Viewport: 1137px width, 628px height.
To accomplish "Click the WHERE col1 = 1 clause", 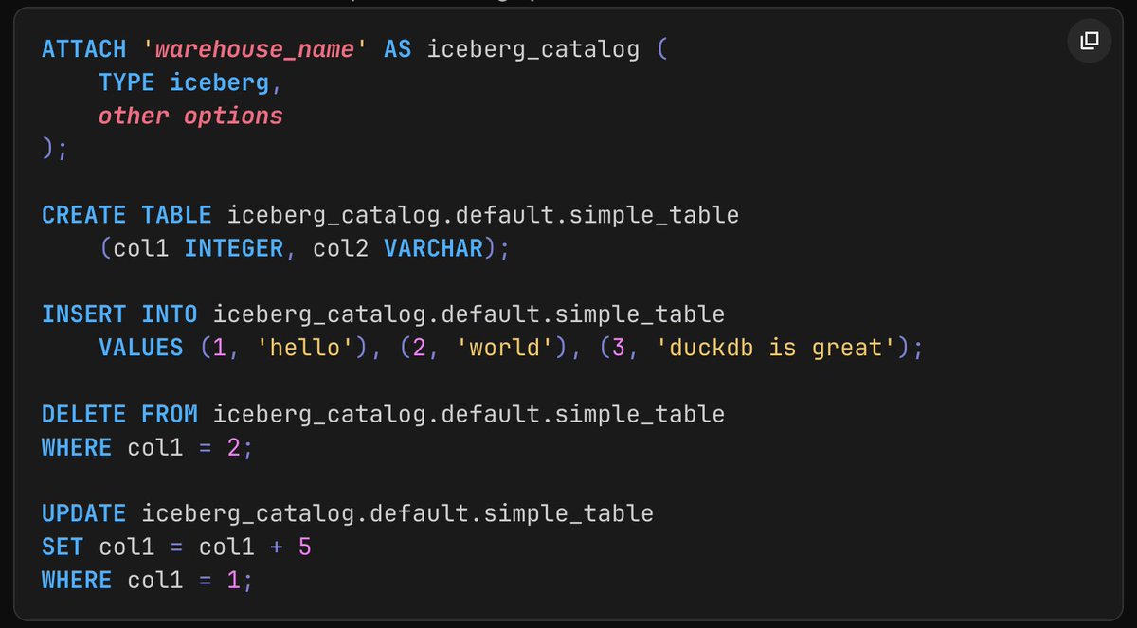I will 148,580.
